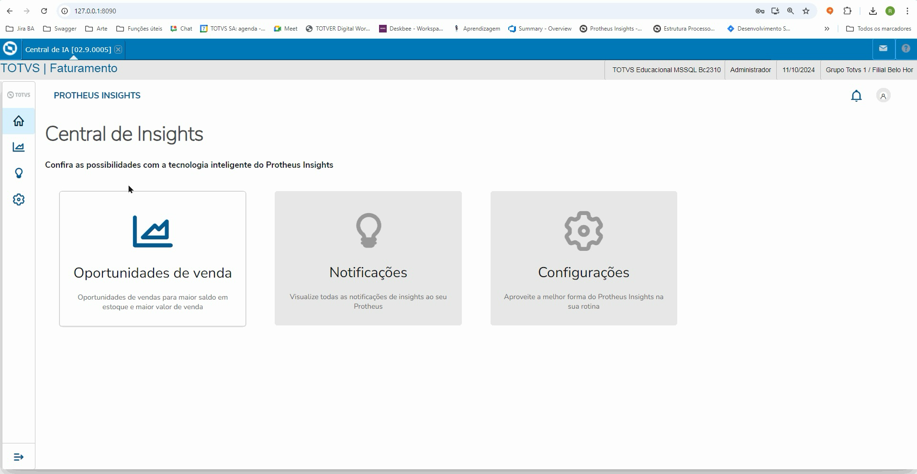Open the Chrome downloads icon

tap(873, 11)
